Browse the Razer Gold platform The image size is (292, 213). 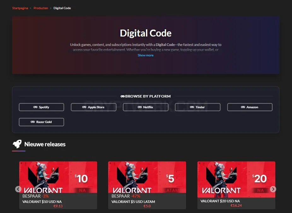[41, 122]
